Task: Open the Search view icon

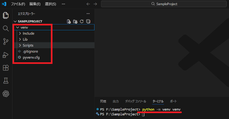Action: 6,28
